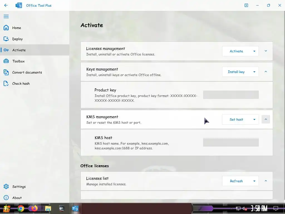Launch Chrome from the taskbar
285x214 pixels.
pyautogui.click(x=21, y=208)
